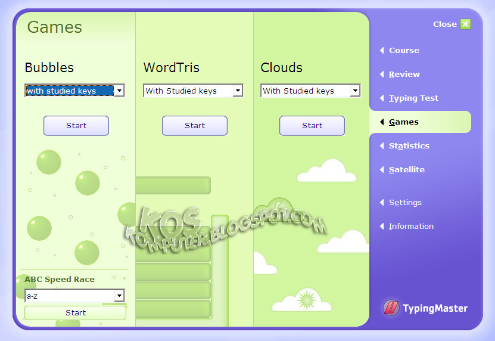
Task: Open the Review section
Action: [x=404, y=75]
